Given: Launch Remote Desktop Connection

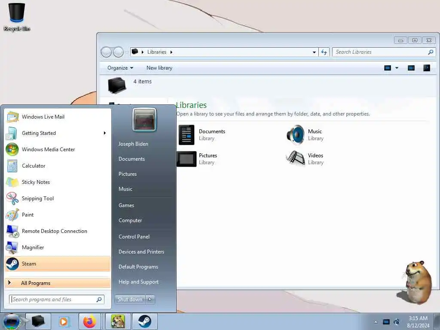Looking at the screenshot, I should (x=58, y=231).
